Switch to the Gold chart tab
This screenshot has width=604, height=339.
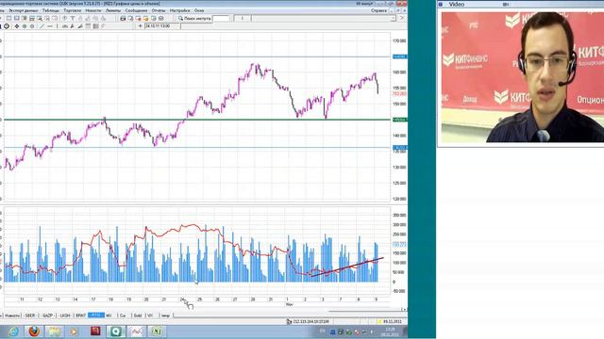point(138,315)
